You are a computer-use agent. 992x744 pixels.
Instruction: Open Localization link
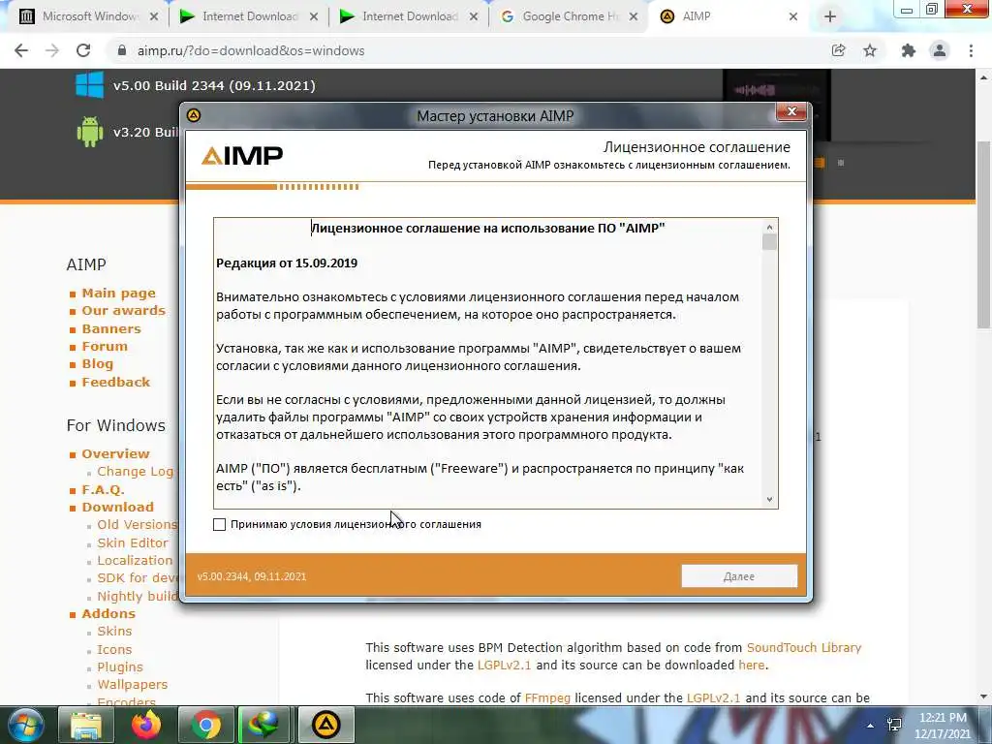click(135, 561)
